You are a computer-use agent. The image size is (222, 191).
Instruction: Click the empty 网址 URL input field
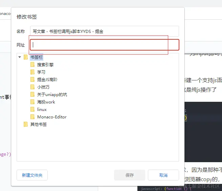click(105, 45)
